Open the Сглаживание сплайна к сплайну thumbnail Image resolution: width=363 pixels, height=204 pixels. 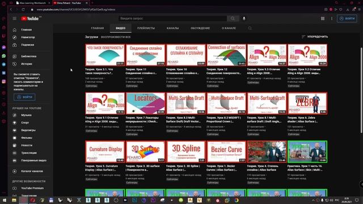pyautogui.click(x=186, y=55)
